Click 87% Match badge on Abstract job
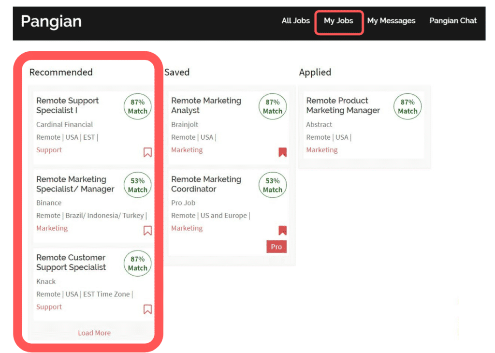The image size is (495, 353). point(408,106)
